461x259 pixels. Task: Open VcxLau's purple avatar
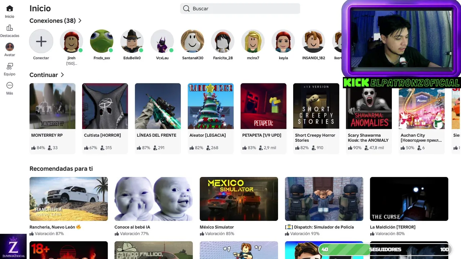(162, 41)
